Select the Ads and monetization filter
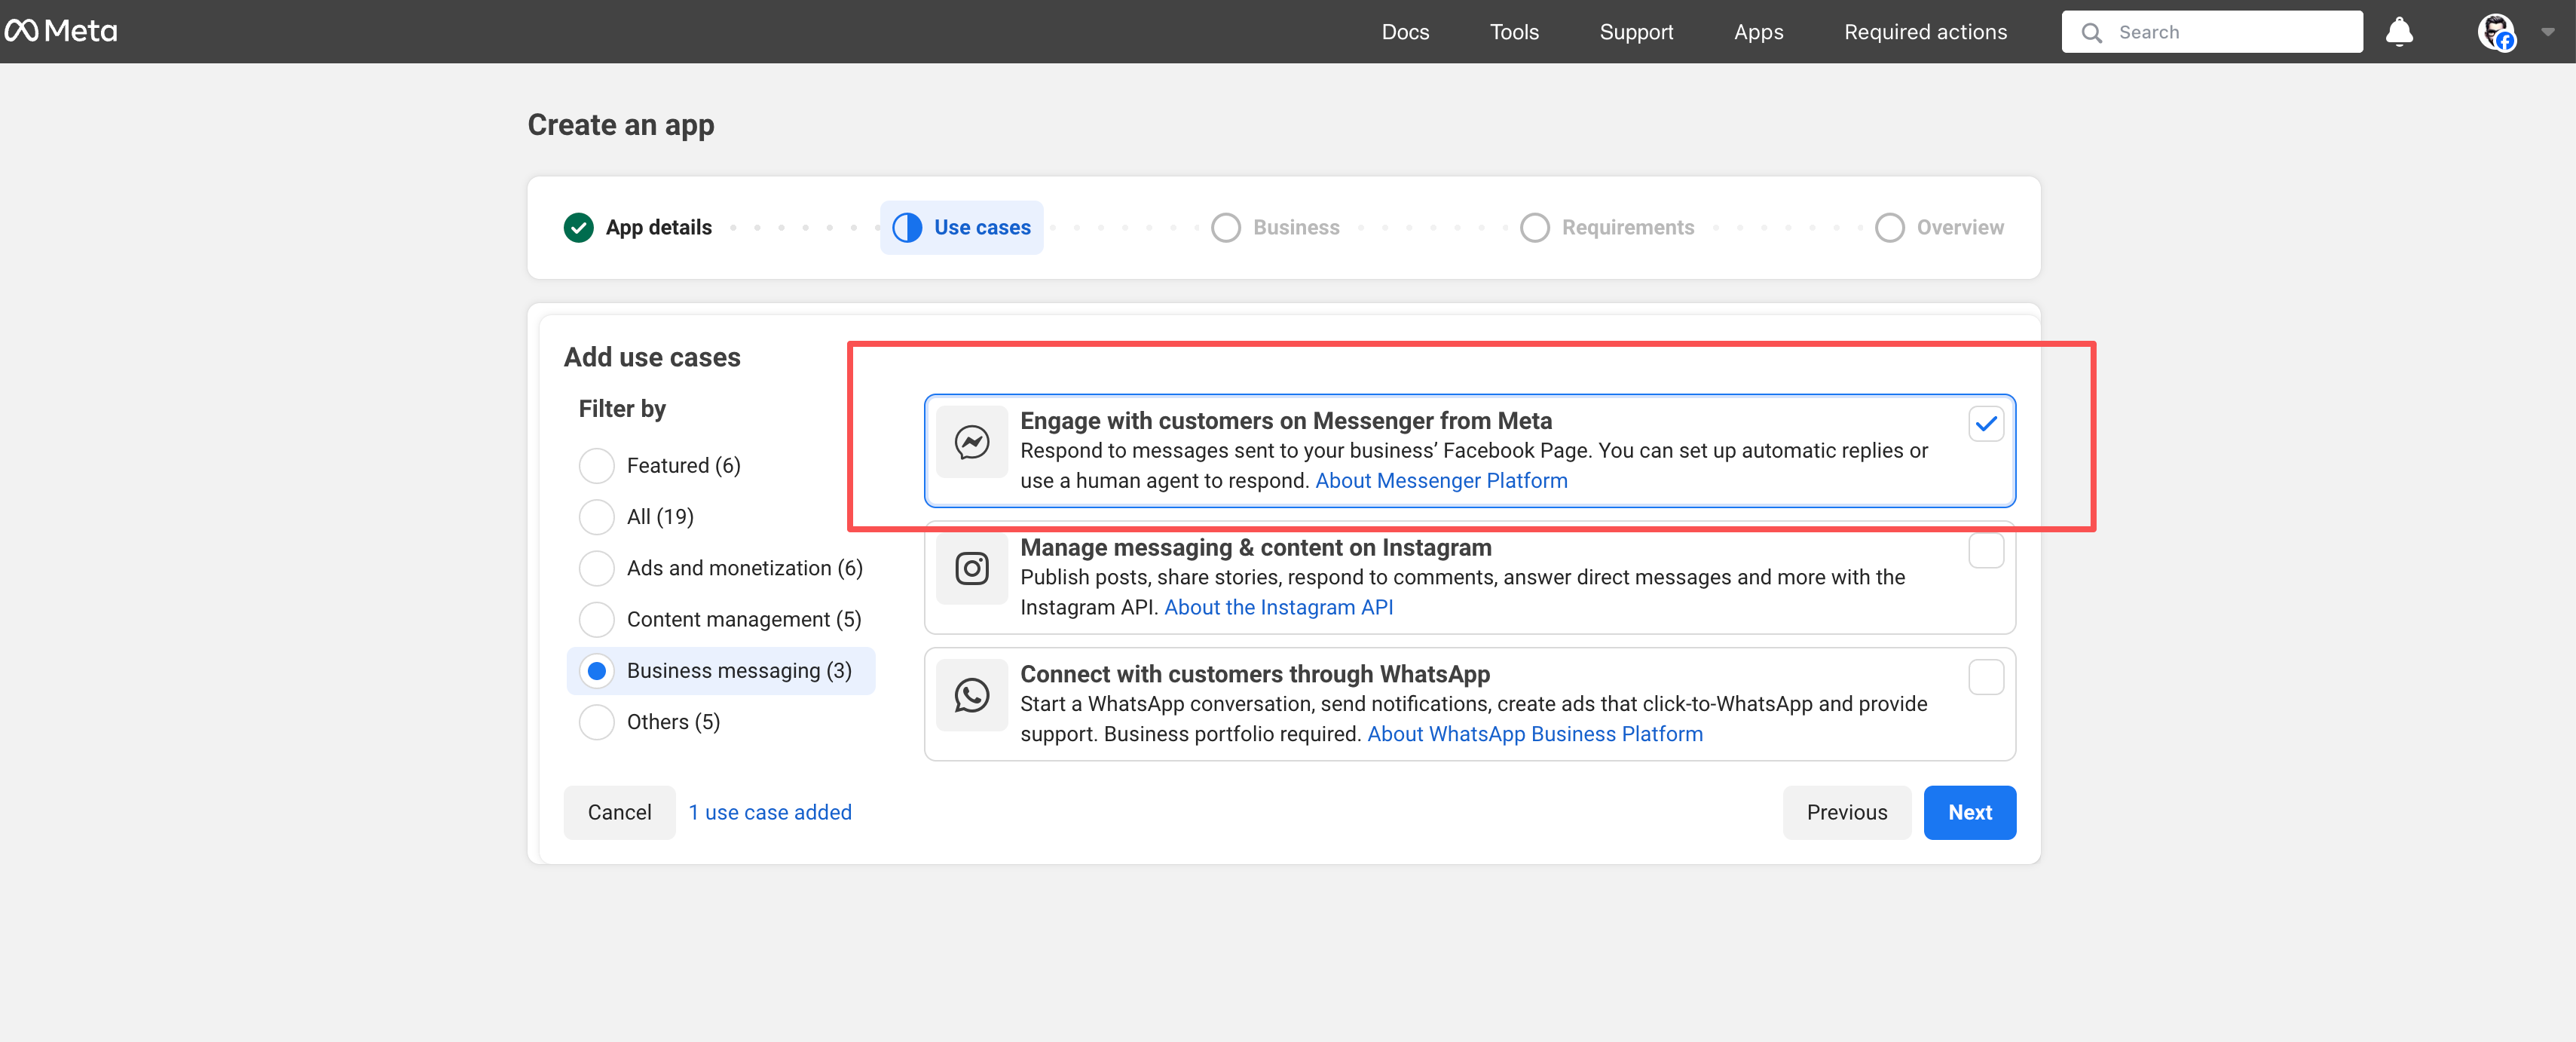2576x1042 pixels. coord(597,568)
